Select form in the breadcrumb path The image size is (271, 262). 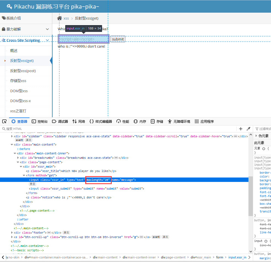coord(220,257)
